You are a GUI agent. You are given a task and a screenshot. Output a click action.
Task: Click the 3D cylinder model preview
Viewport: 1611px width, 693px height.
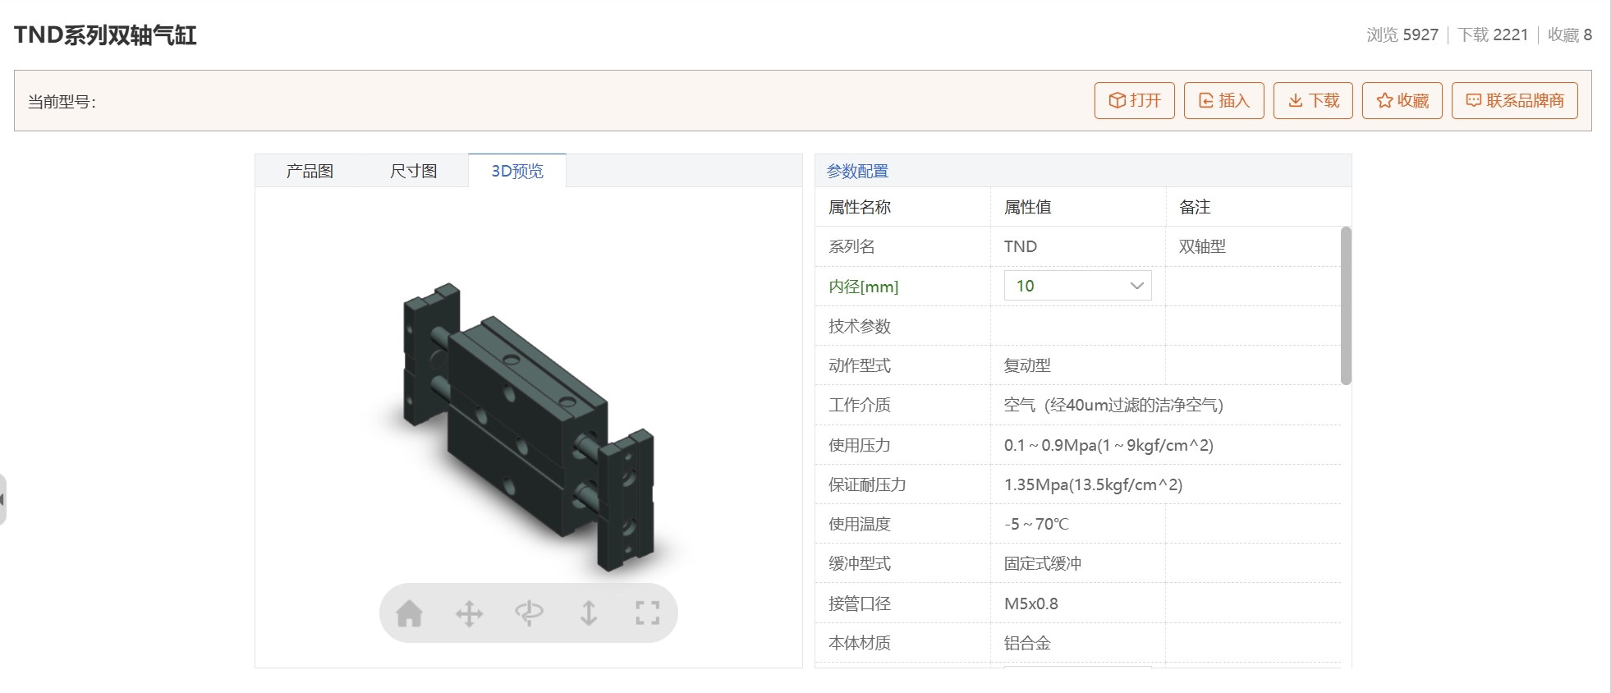coord(530,429)
